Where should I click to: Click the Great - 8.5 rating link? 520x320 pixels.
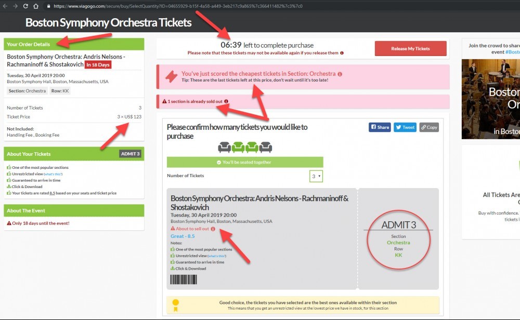click(183, 236)
